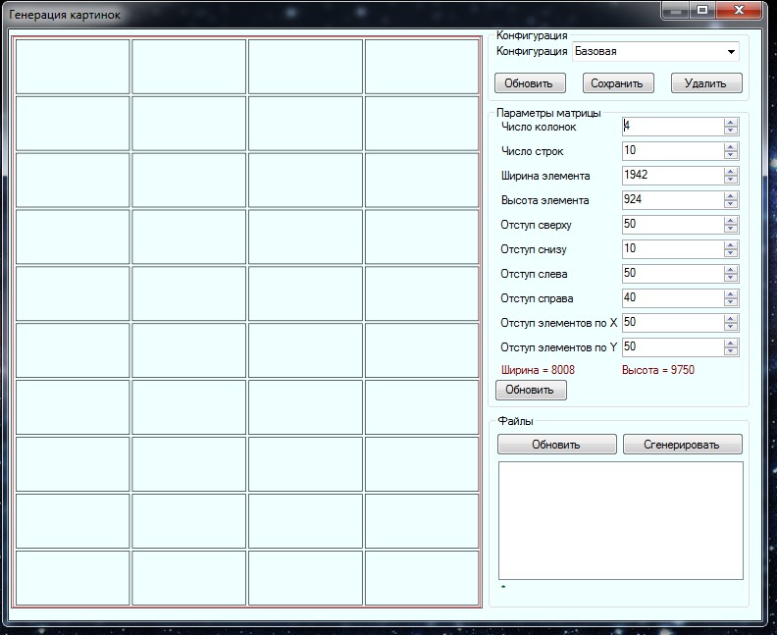Screen dimensions: 777x635
Task: Increase Число колонок with up arrow
Action: (731, 123)
